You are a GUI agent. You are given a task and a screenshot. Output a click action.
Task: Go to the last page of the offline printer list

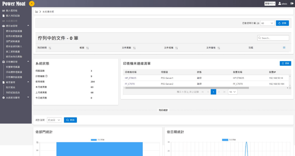coord(224,92)
